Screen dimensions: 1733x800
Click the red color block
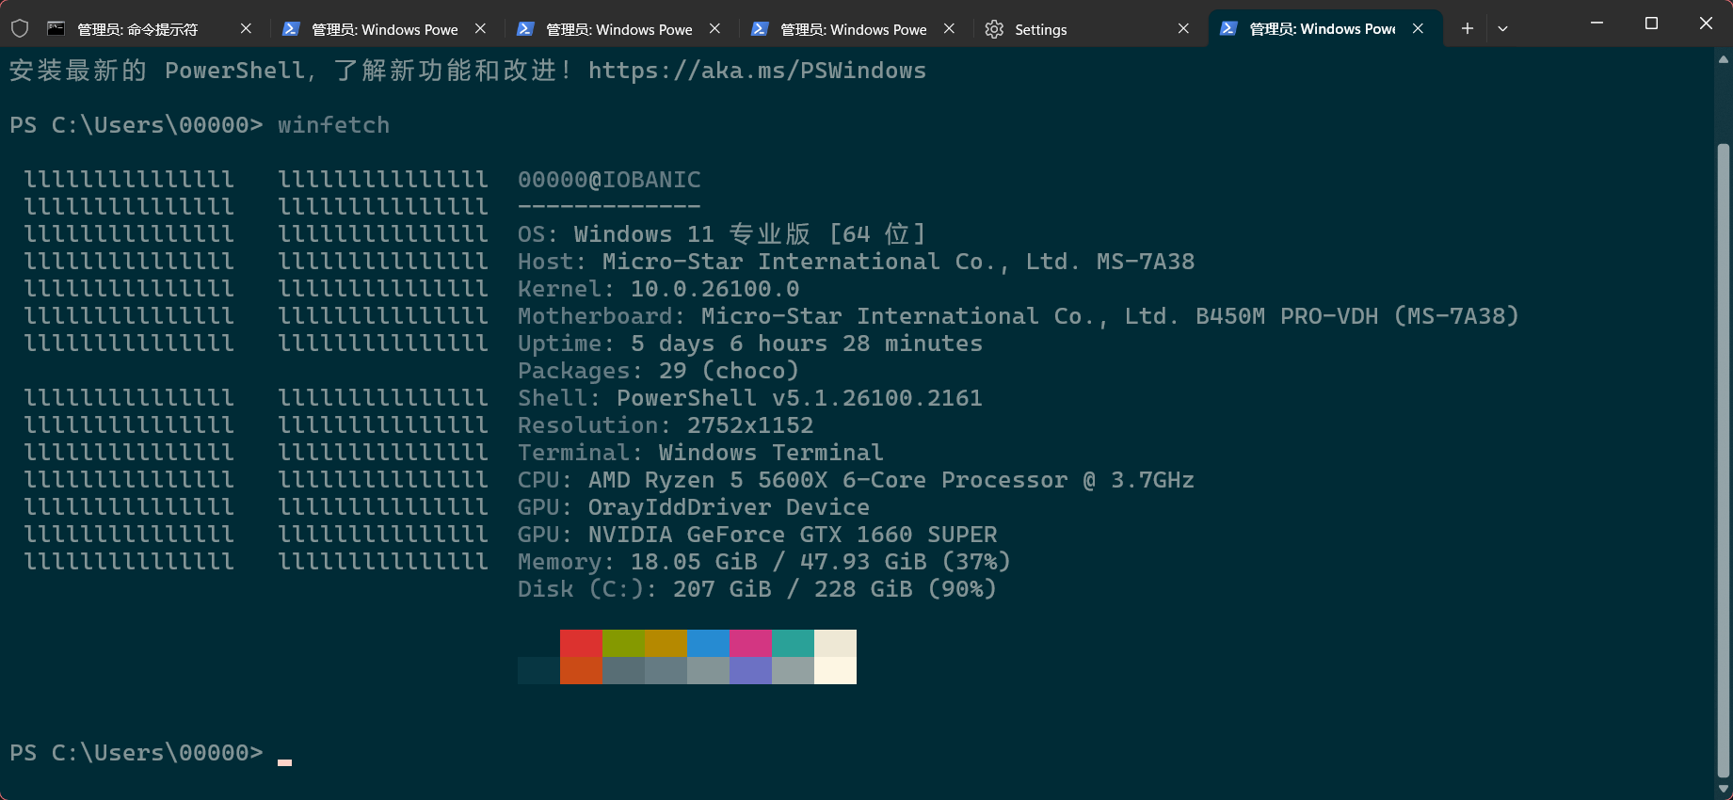click(581, 644)
